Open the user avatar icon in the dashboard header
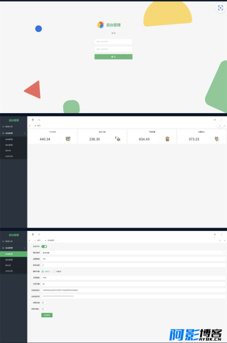 [215, 119]
